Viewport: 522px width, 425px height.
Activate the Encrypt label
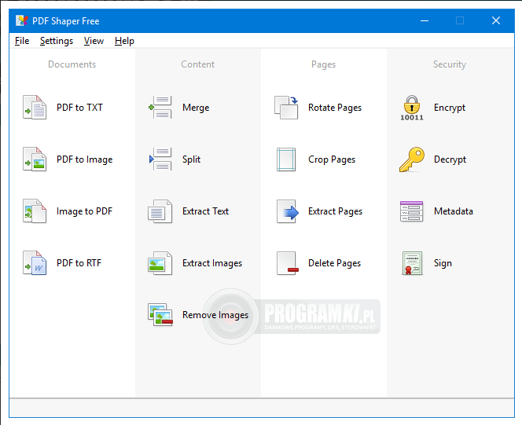[450, 108]
